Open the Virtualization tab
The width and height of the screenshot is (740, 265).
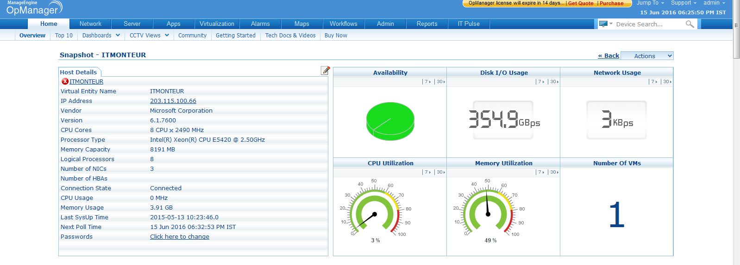click(x=217, y=24)
